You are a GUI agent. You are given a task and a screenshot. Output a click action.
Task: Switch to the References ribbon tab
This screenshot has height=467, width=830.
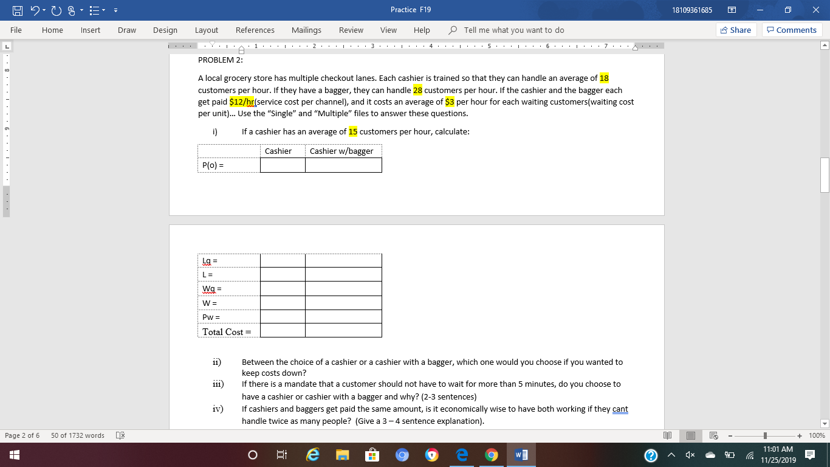(255, 30)
